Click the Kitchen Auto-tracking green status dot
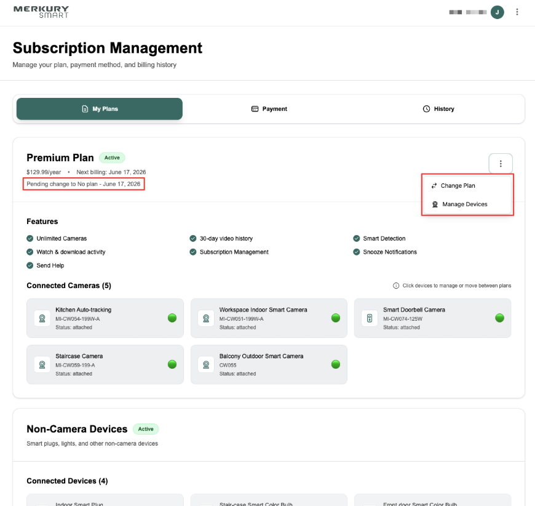 click(172, 318)
